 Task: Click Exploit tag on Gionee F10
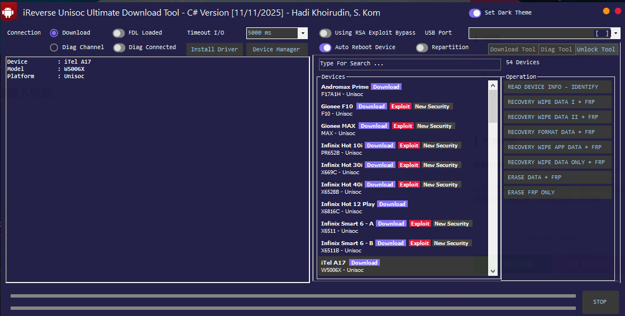(400, 107)
